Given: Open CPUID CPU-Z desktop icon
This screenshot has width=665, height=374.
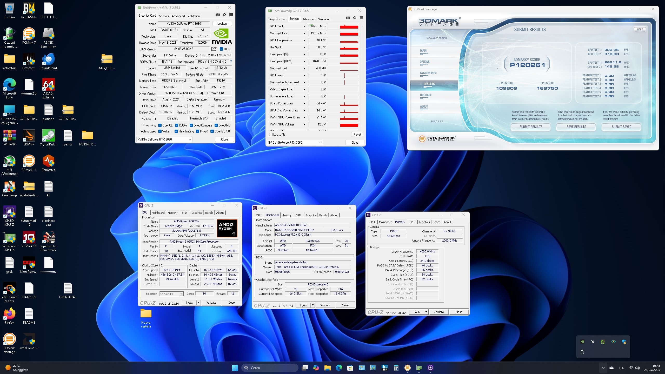Looking at the screenshot, I should point(10,216).
